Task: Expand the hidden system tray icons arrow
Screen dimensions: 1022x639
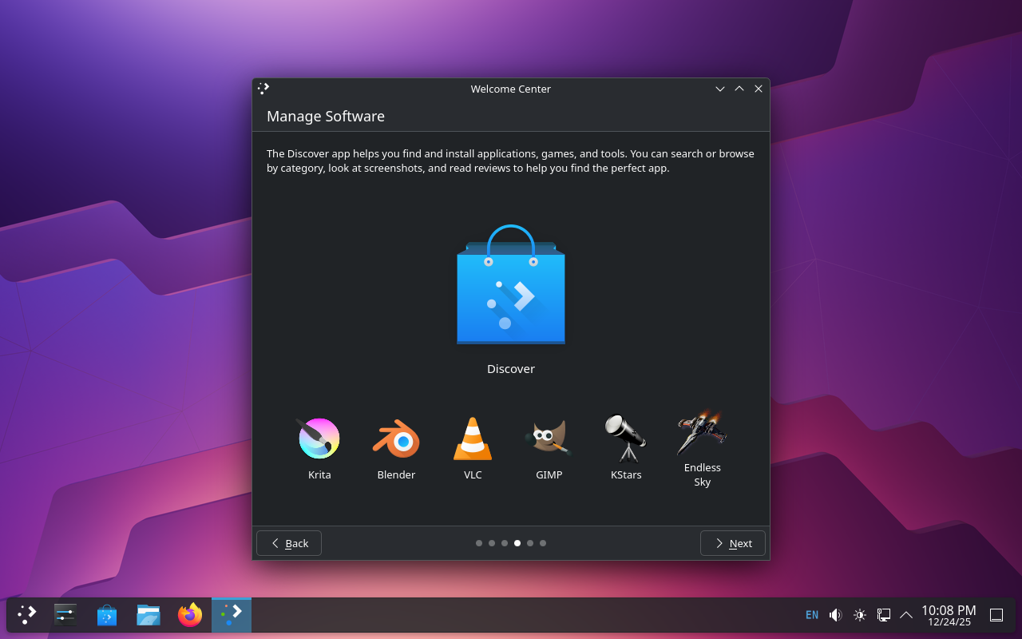Action: tap(906, 615)
